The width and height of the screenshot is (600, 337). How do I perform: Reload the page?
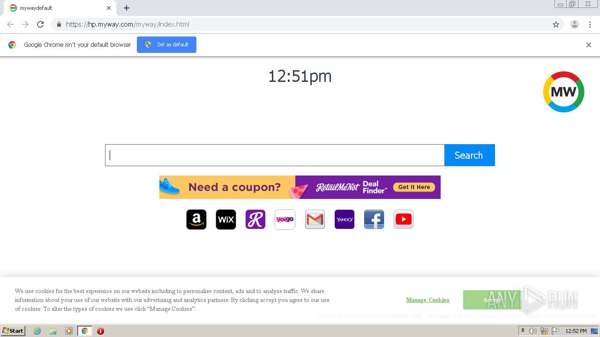tap(40, 24)
